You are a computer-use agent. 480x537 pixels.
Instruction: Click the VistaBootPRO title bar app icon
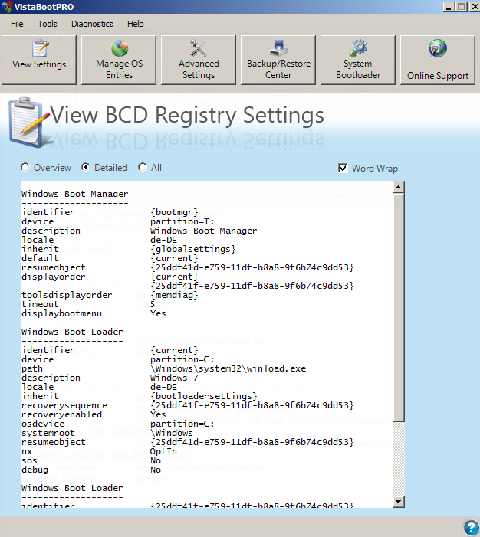pyautogui.click(x=6, y=6)
